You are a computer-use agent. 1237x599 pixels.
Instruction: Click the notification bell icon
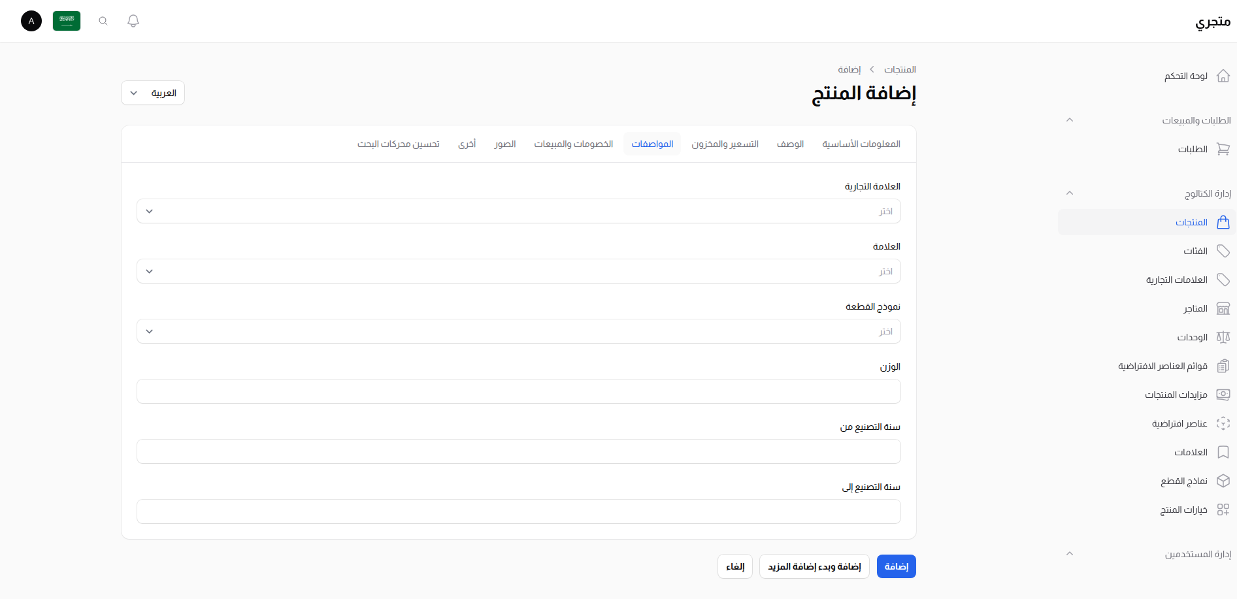point(133,20)
